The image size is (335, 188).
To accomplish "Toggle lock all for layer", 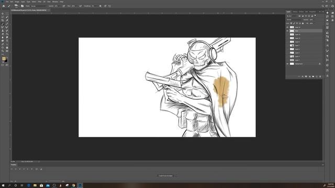I will point(303,23).
